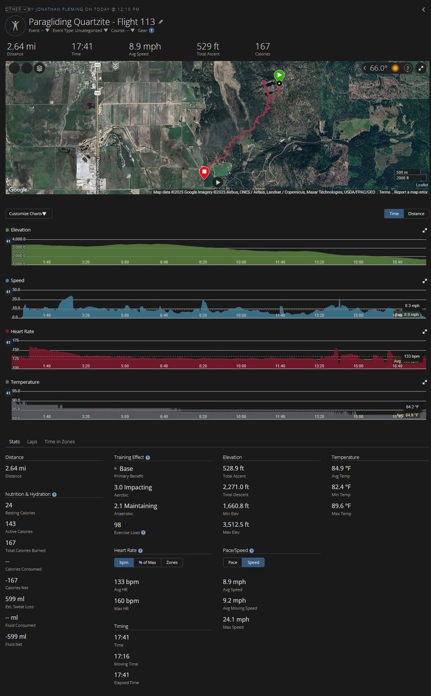Switch charts to Time axis

[x=394, y=213]
